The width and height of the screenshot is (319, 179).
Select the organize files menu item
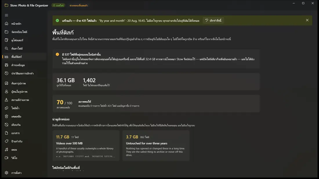[24, 32]
